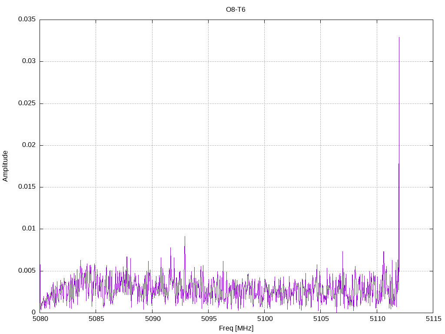Image resolution: width=445 pixels, height=334 pixels.
Task: Click the plot title O8-T6
Action: (x=236, y=9)
